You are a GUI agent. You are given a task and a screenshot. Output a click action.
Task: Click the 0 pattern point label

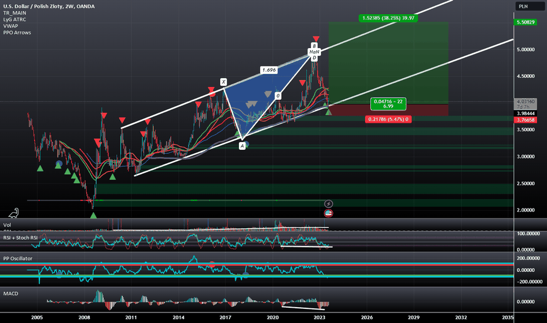[x=278, y=96]
